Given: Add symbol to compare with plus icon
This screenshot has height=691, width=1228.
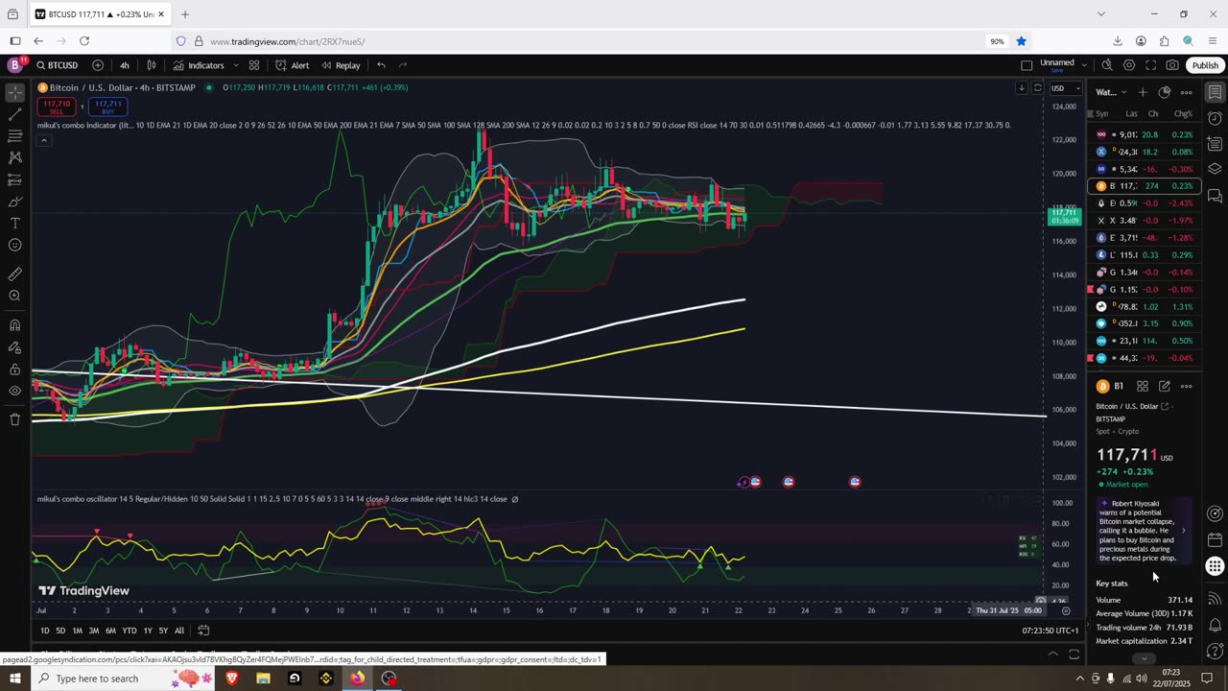Looking at the screenshot, I should pos(98,65).
